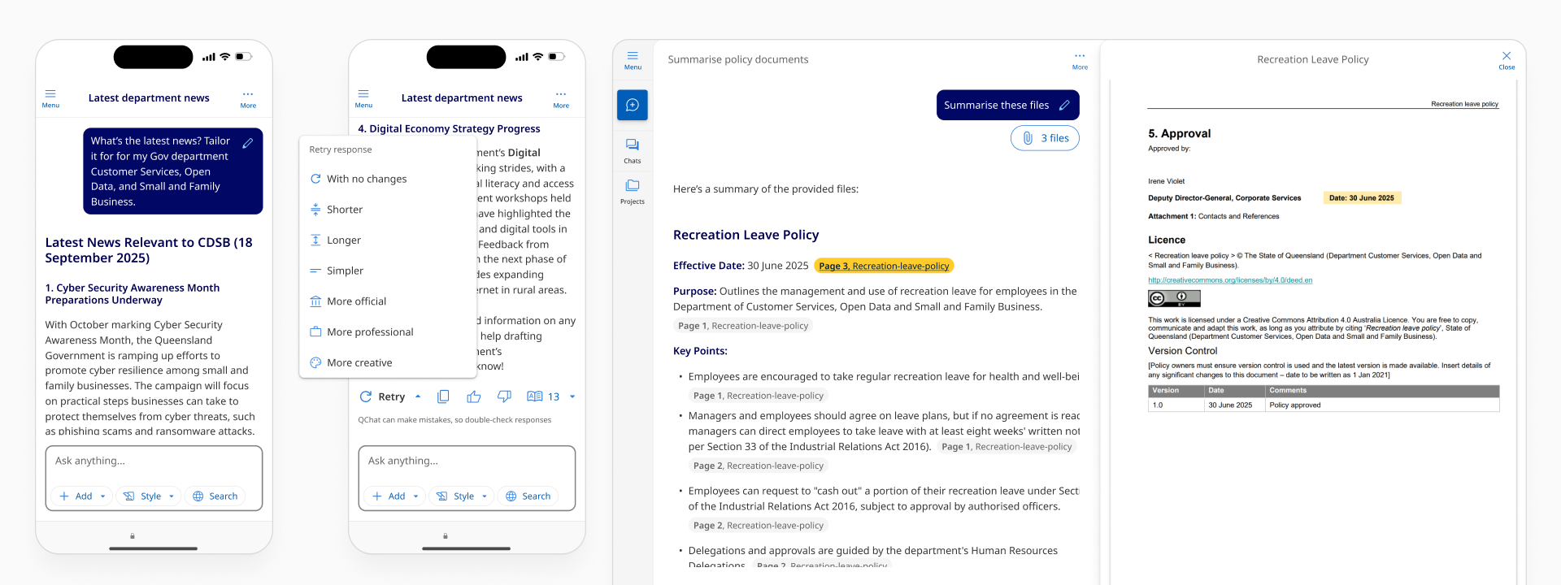This screenshot has height=585, width=1561.
Task: Edit the 'Summarise these files' prompt
Action: pos(1064,105)
